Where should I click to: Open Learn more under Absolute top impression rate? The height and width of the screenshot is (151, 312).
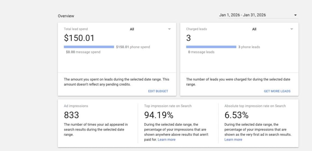pyautogui.click(x=233, y=140)
